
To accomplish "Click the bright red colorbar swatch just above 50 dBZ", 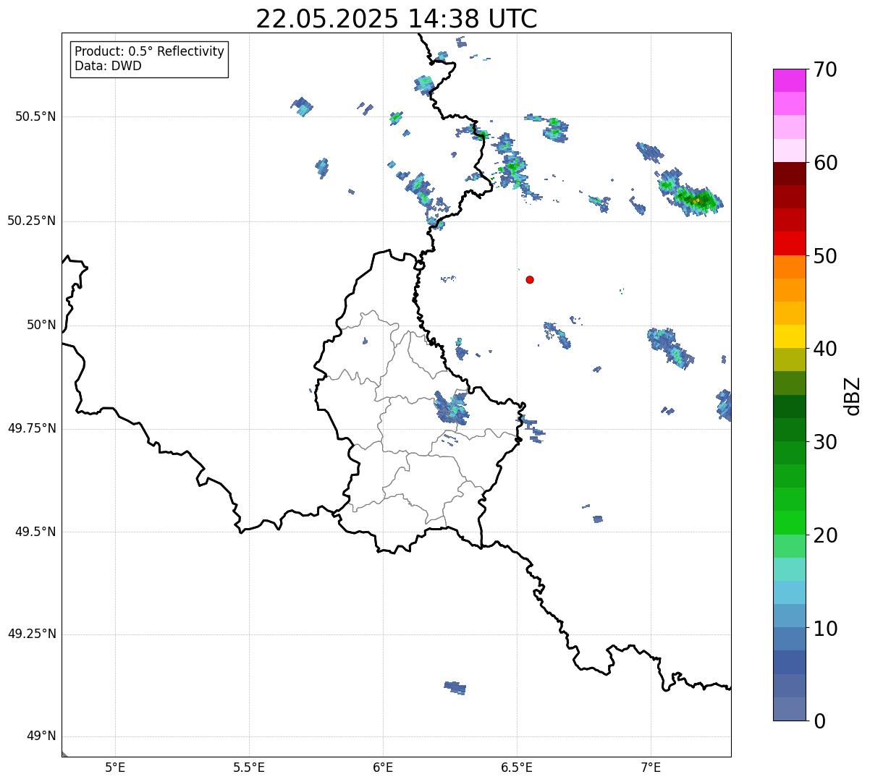I will pyautogui.click(x=789, y=243).
